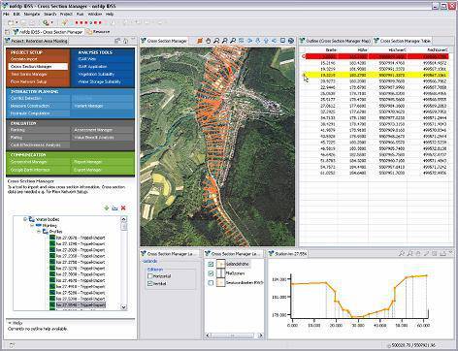Open the Project menu
The image size is (458, 351).
(66, 15)
